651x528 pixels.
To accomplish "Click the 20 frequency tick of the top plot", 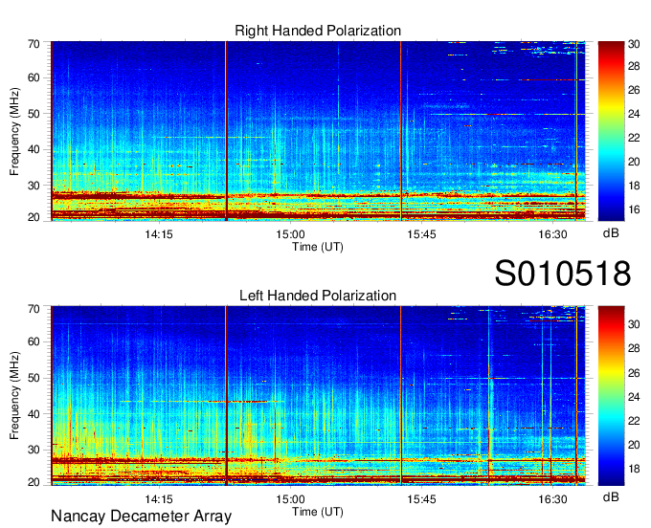I will 34,217.
